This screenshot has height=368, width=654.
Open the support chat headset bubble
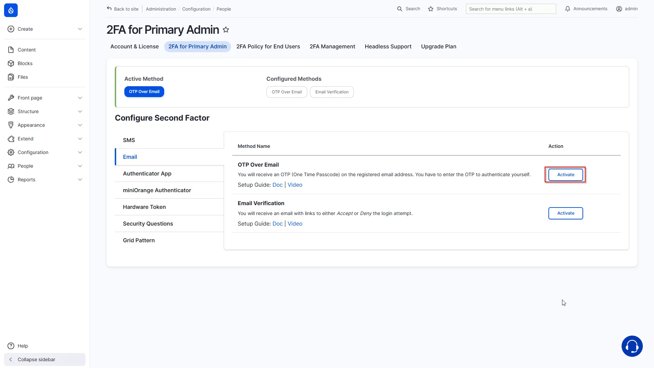632,346
